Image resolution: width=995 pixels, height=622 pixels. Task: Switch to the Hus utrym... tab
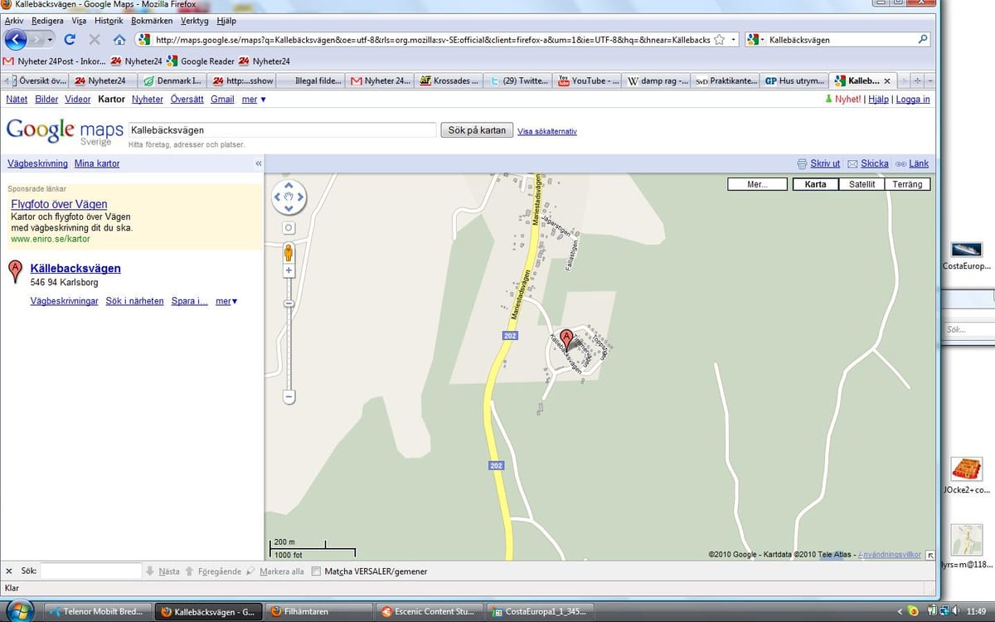tap(795, 80)
